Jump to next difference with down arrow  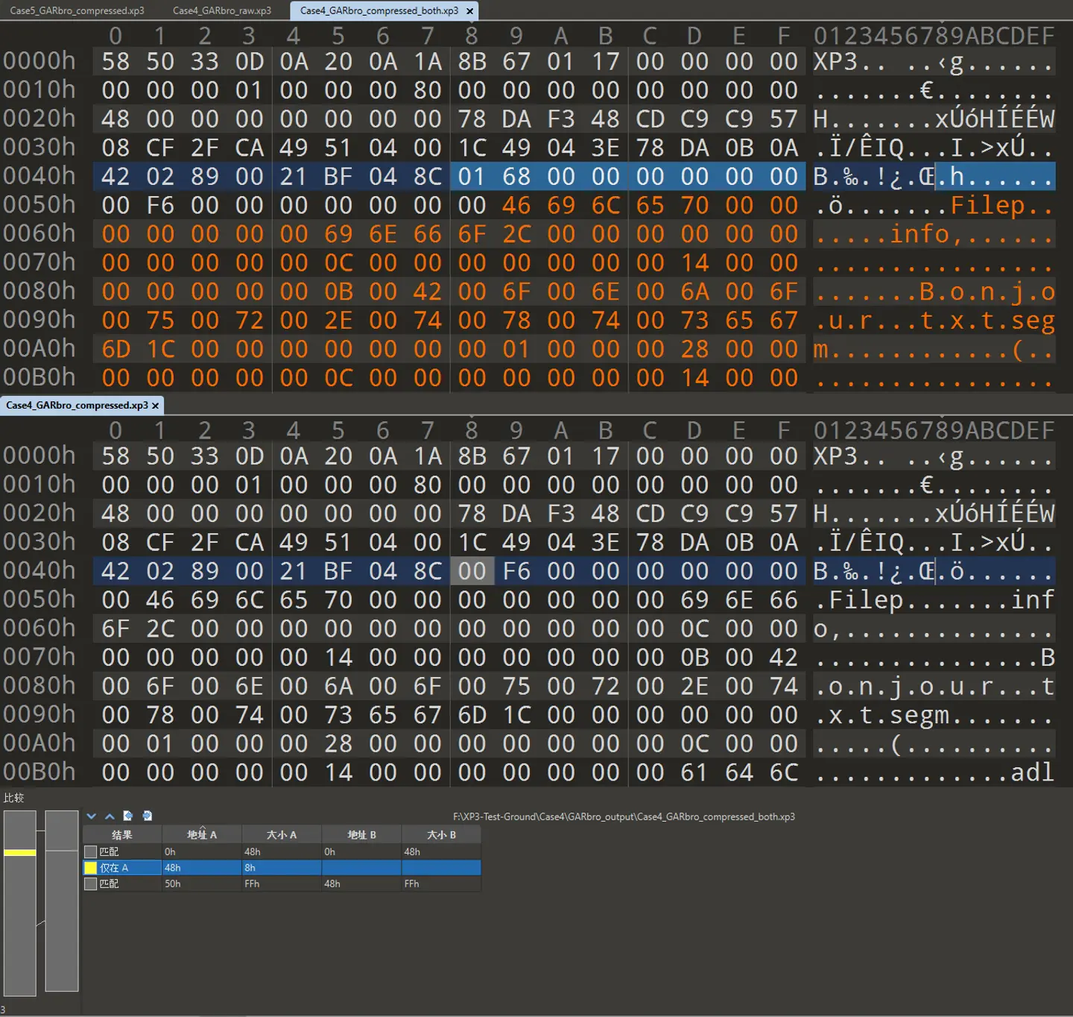[92, 816]
